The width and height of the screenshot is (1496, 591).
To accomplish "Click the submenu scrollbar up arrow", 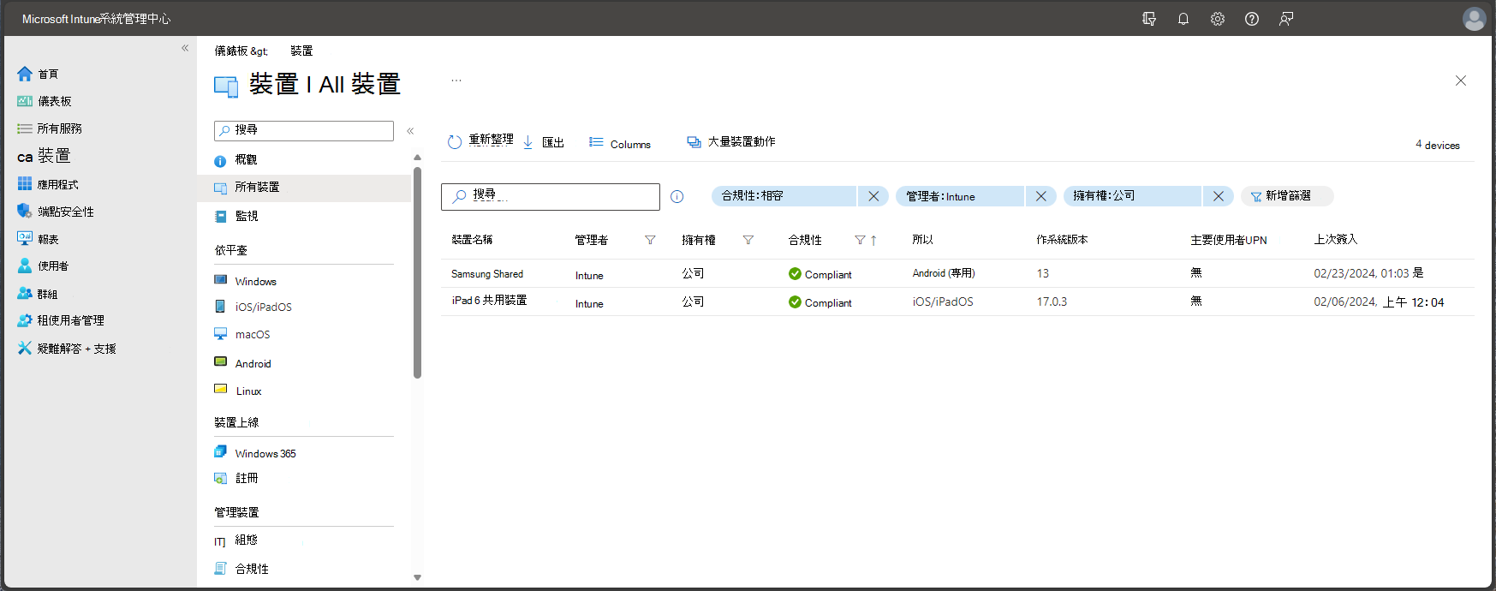I will (x=418, y=158).
